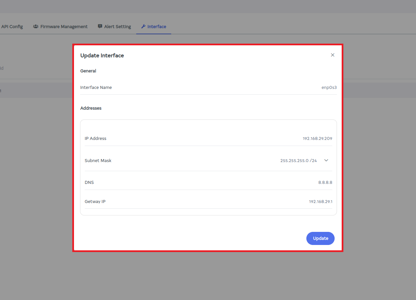
Task: Open the 255.255.255.0 /24 subnet selection
Action: [298, 161]
